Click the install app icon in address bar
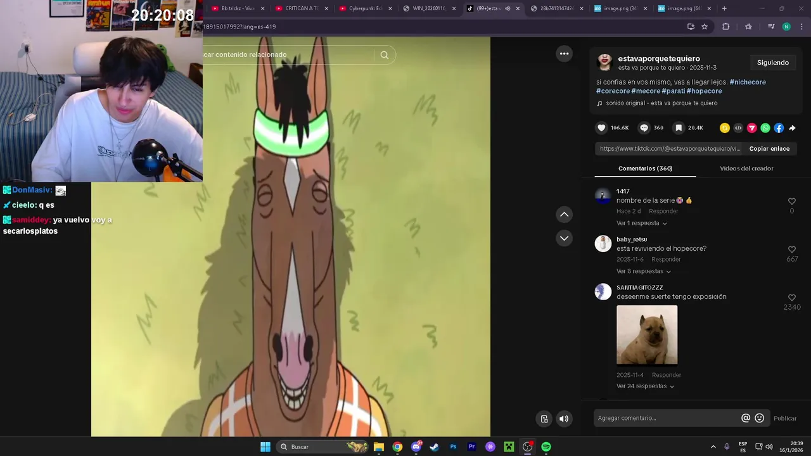 (x=691, y=27)
